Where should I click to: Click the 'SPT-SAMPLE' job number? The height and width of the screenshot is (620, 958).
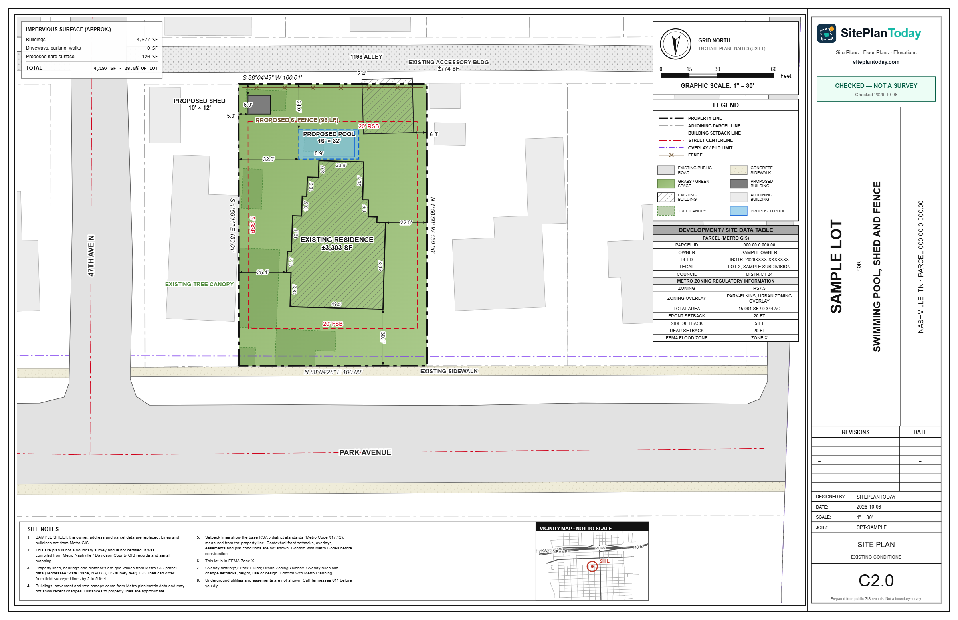pos(871,527)
